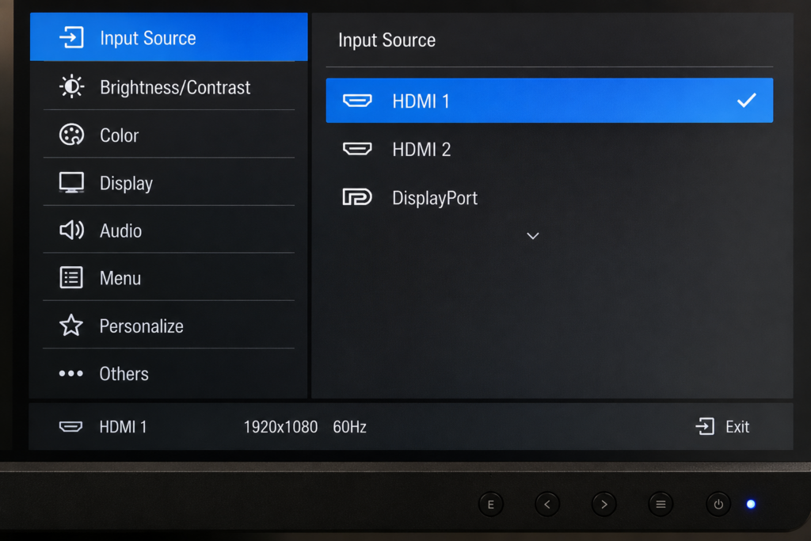Expand more input sources with down chevron
811x541 pixels.
point(533,236)
